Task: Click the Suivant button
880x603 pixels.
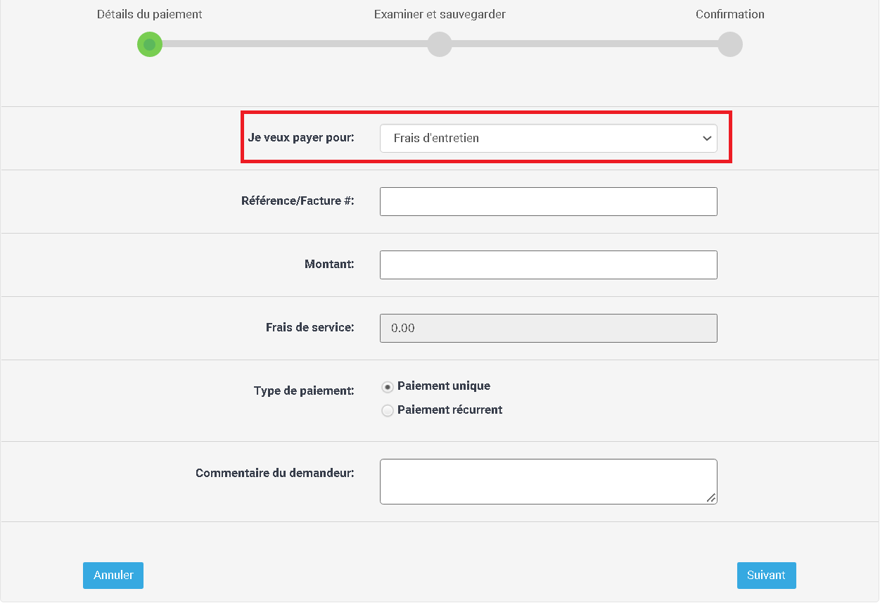Action: 766,576
